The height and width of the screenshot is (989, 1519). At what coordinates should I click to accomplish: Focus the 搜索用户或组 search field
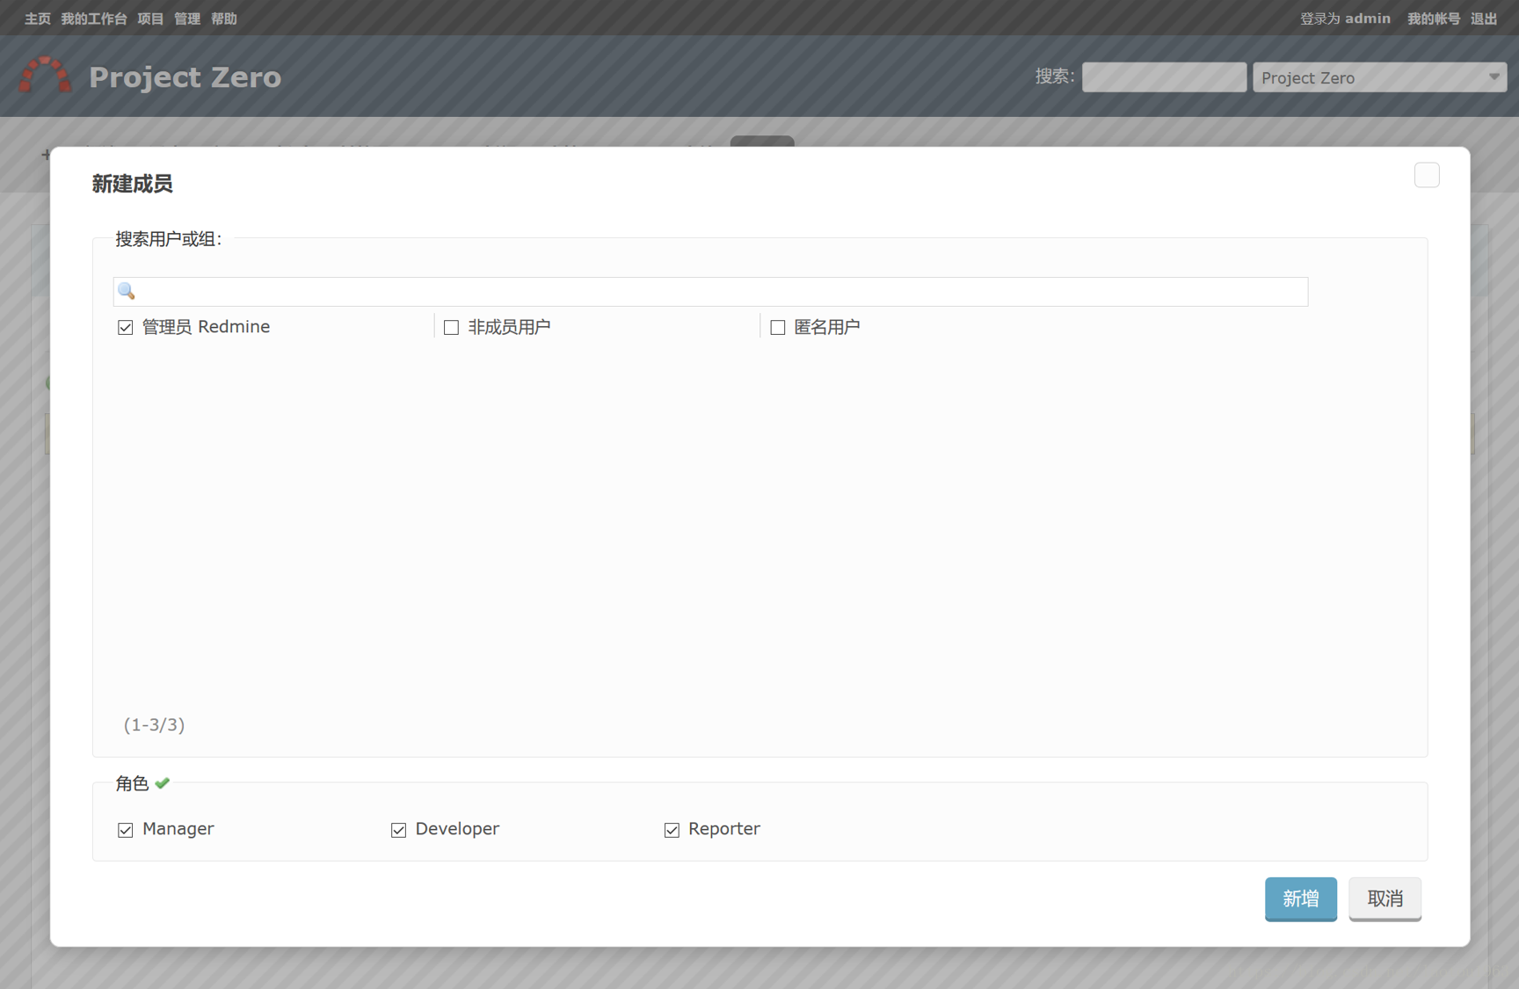[x=710, y=291]
